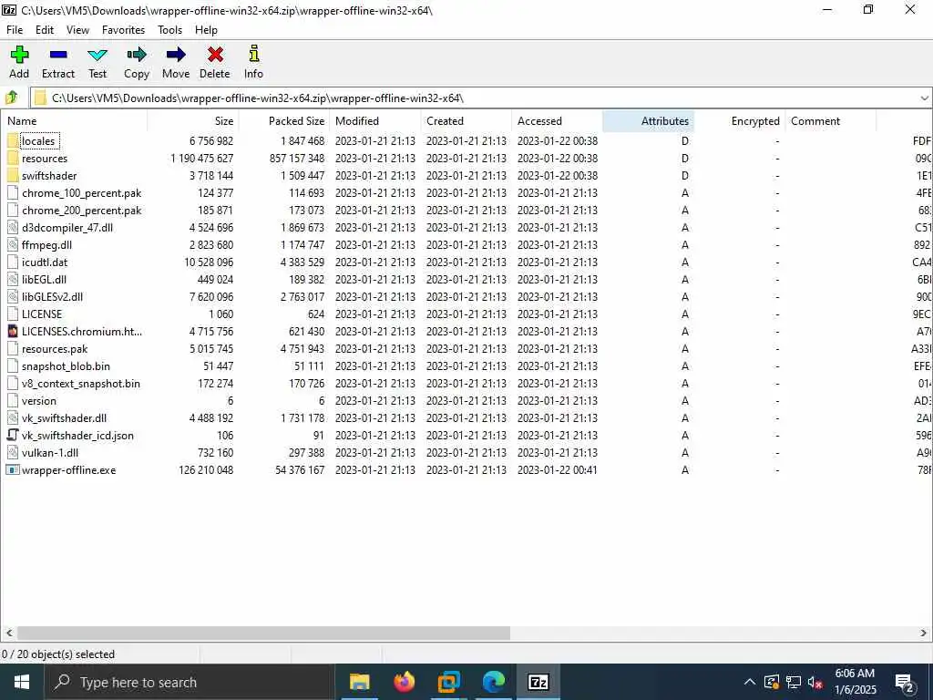Open Microsoft Edge from taskbar
This screenshot has width=933, height=700.
pos(493,682)
